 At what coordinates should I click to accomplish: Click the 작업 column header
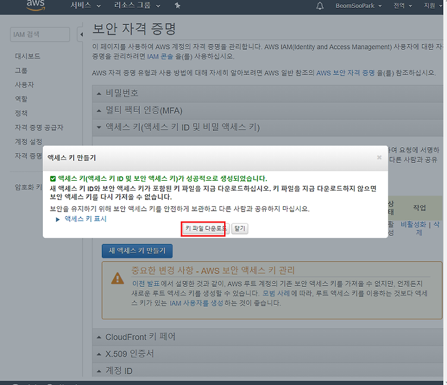(419, 208)
